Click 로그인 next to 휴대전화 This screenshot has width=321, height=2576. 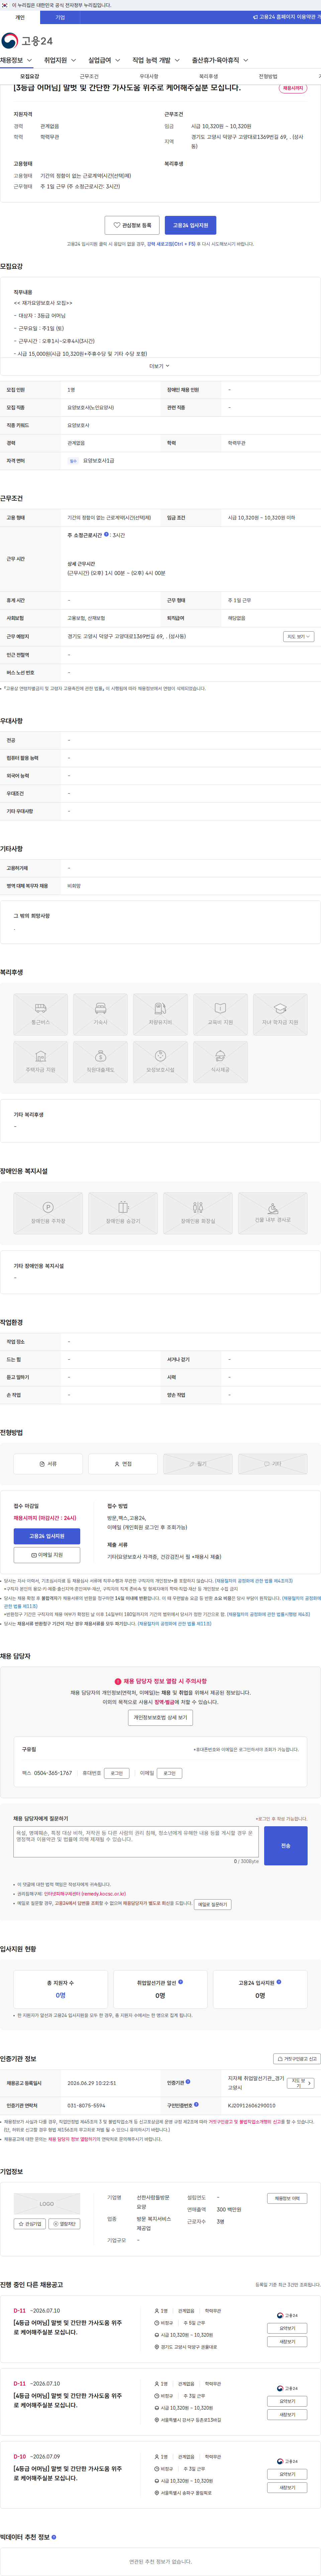[x=117, y=1773]
